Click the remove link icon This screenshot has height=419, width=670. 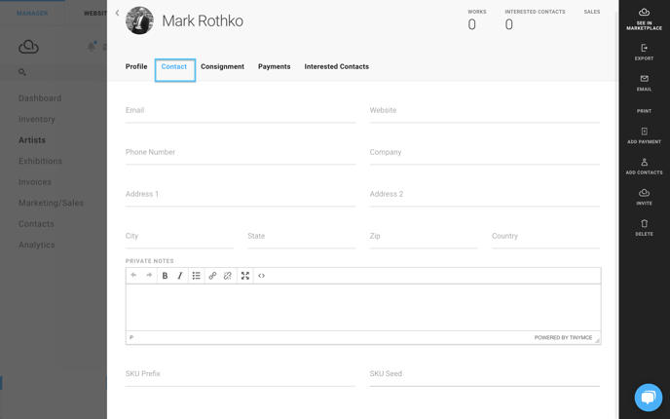click(x=228, y=276)
